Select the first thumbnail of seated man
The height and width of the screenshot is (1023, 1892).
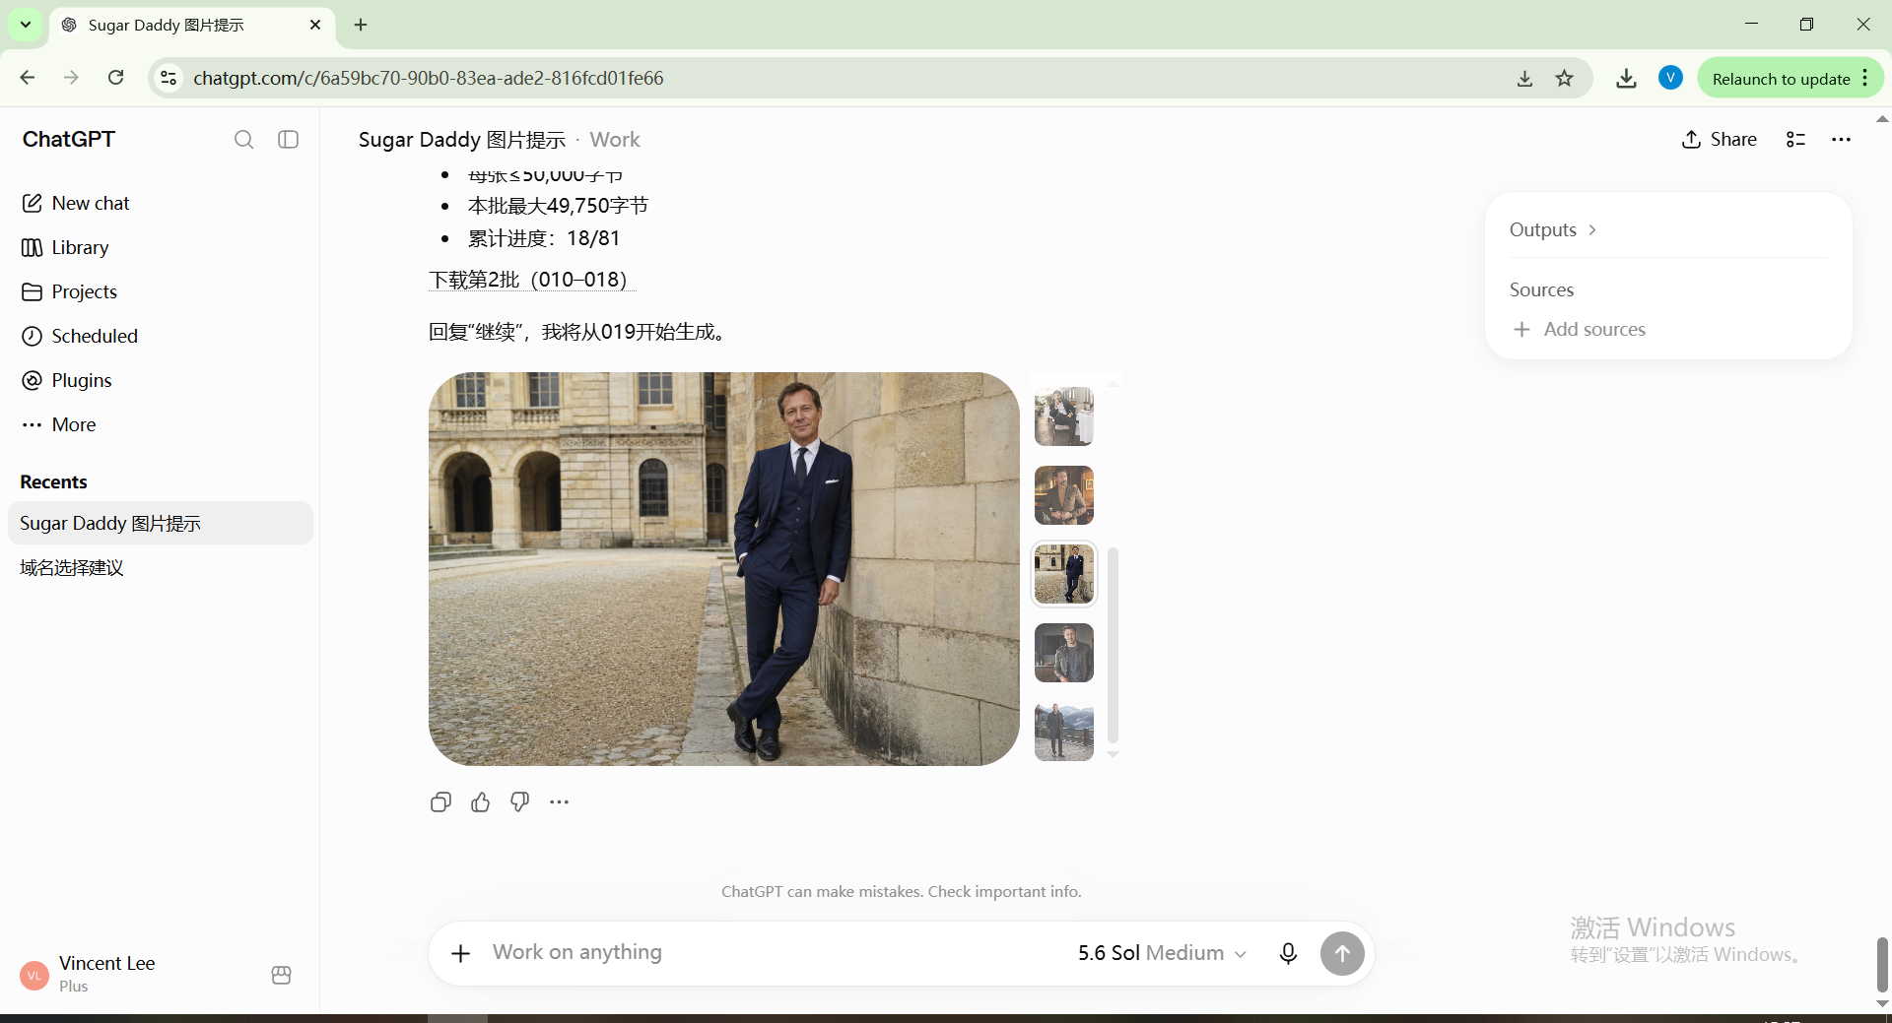coord(1064,416)
